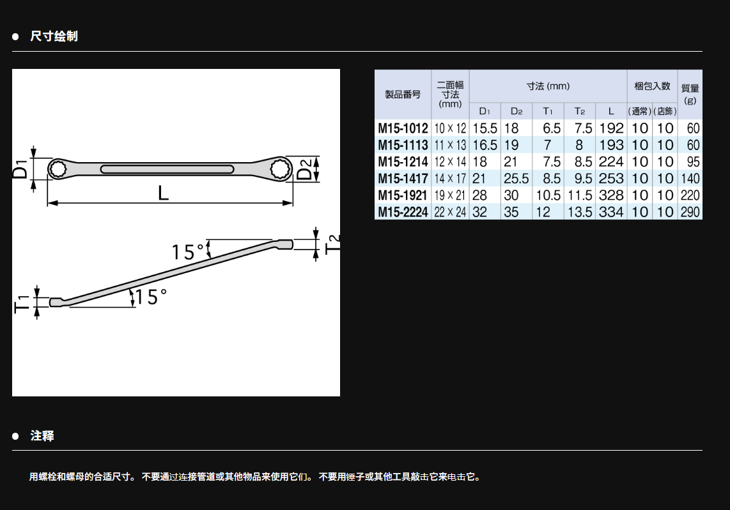Select product number M15-1113 in the table
The width and height of the screenshot is (730, 510).
pyautogui.click(x=403, y=145)
